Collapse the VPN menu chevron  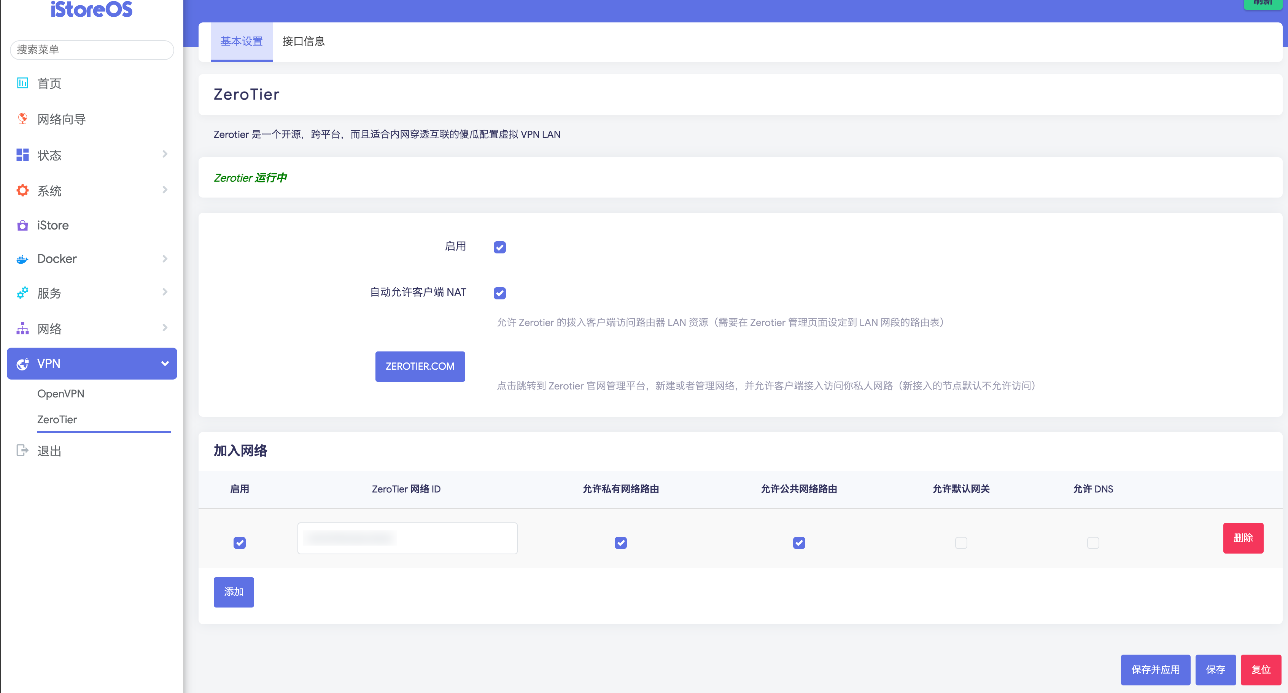(165, 364)
